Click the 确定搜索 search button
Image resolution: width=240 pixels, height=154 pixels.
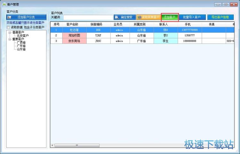coord(125,17)
